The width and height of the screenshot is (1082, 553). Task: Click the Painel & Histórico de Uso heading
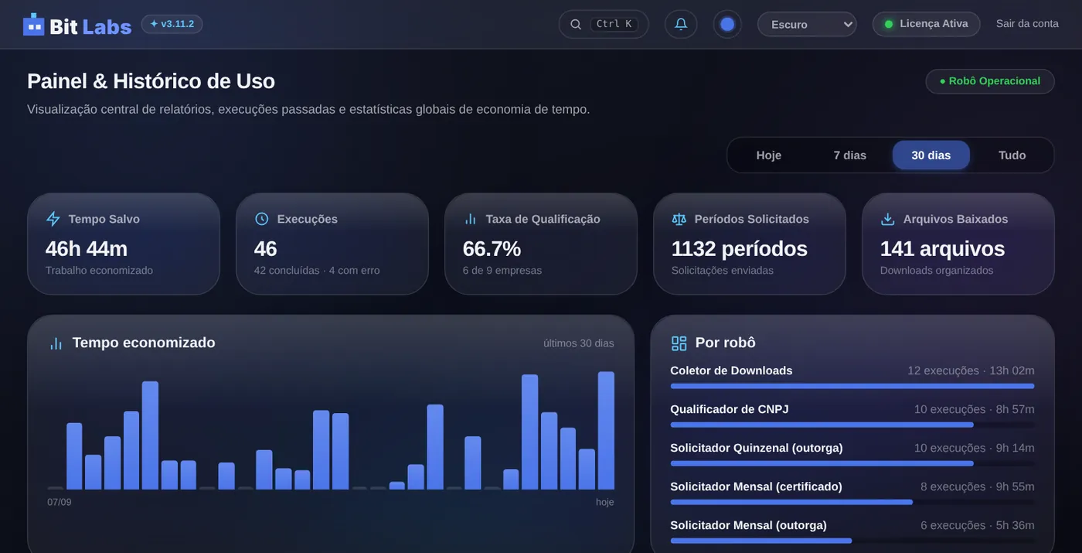(151, 81)
